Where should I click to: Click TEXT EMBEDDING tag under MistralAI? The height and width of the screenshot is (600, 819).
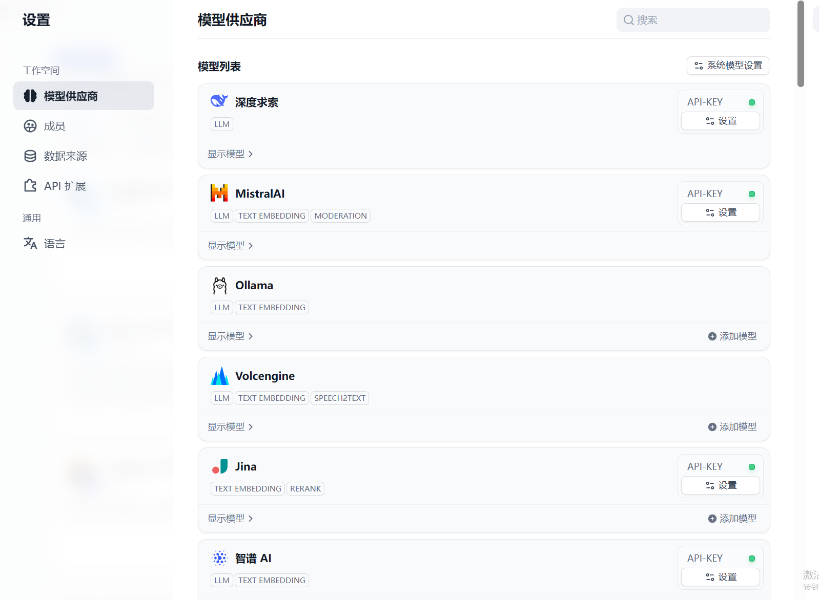(272, 216)
